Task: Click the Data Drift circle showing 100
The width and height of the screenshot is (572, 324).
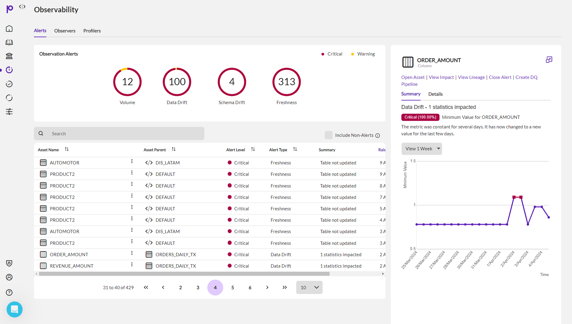Action: click(x=177, y=82)
